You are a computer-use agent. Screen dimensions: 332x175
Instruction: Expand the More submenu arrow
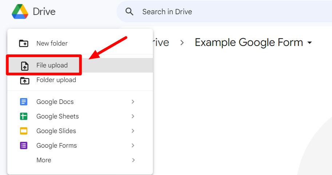click(x=133, y=160)
